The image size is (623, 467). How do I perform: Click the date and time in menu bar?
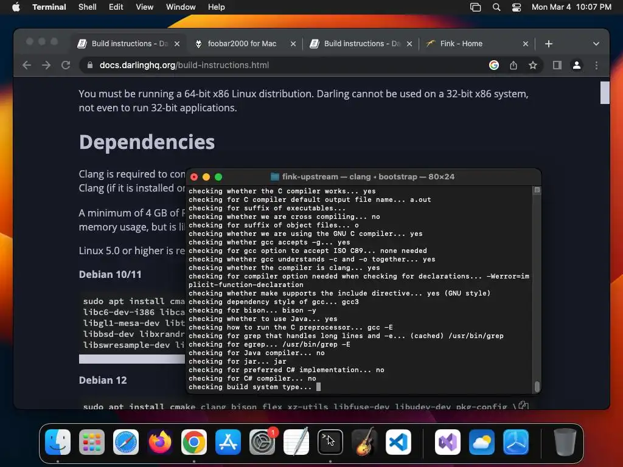[571, 7]
